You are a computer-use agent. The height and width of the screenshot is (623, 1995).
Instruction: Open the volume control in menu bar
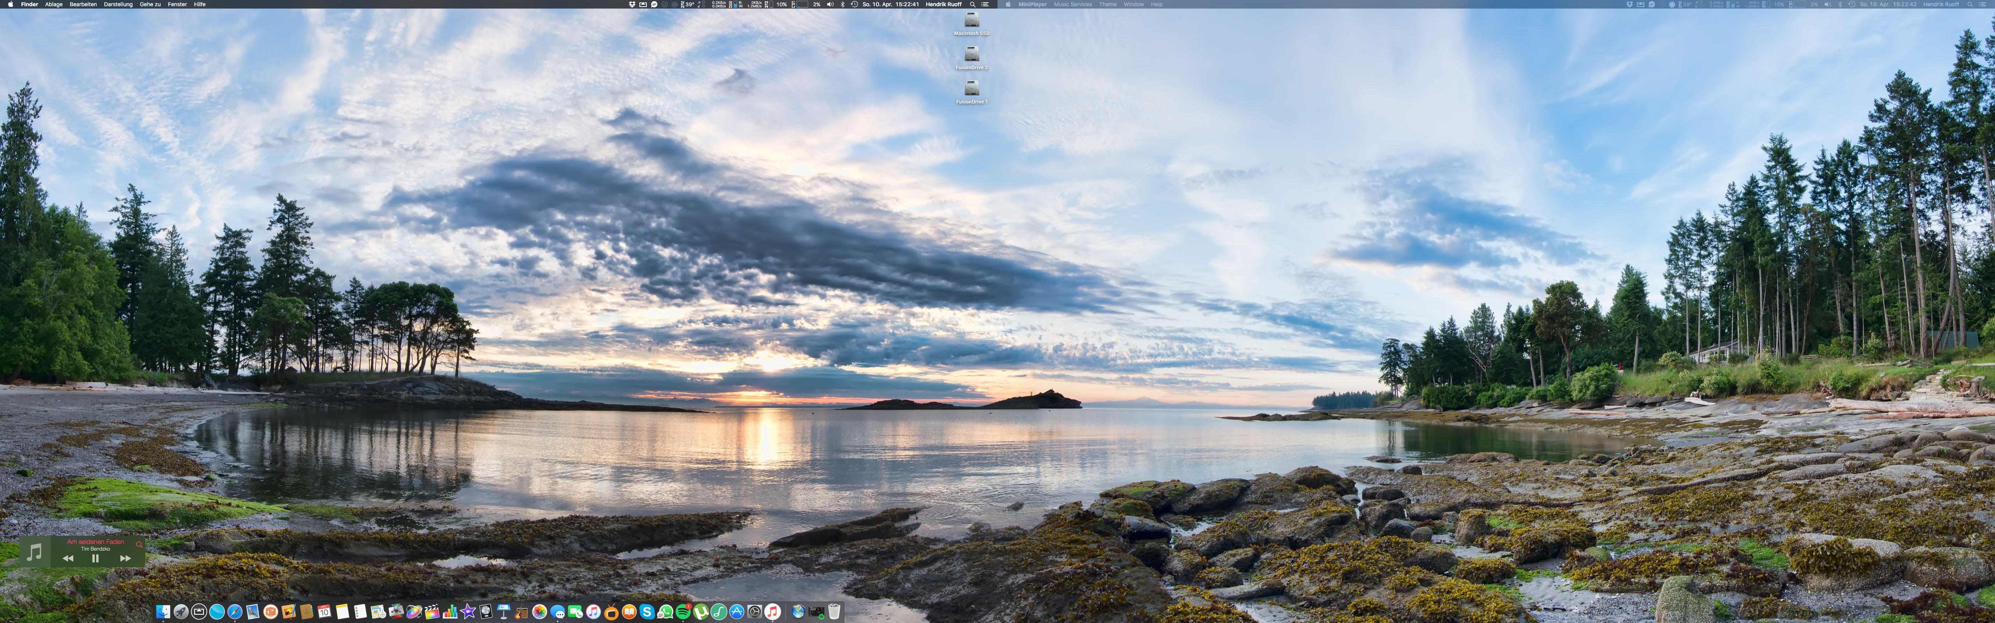pyautogui.click(x=830, y=4)
